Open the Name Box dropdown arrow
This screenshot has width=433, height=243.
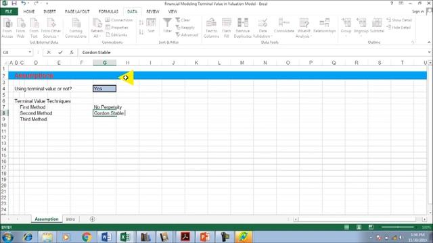(x=30, y=53)
